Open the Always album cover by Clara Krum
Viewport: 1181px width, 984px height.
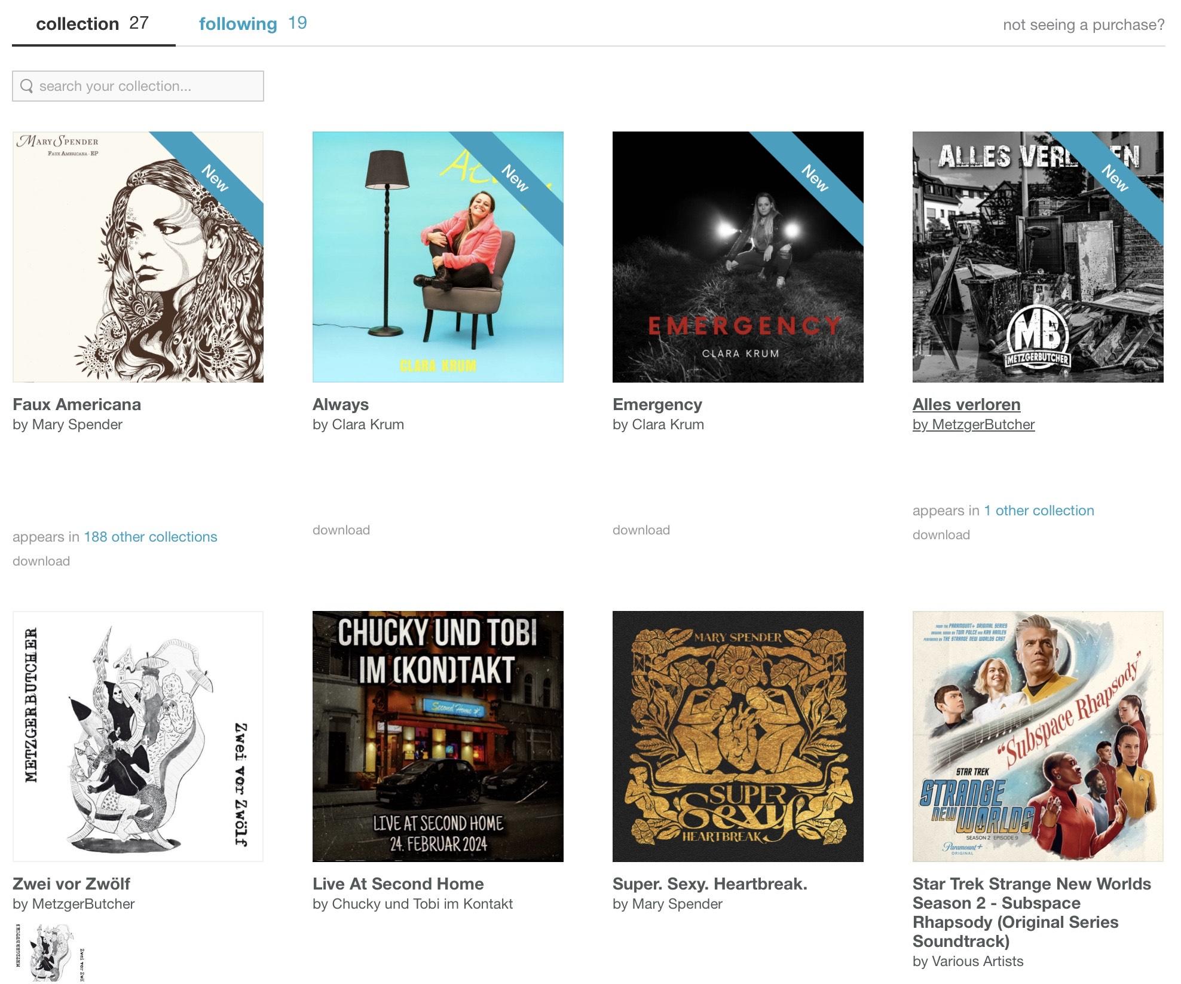pyautogui.click(x=438, y=257)
